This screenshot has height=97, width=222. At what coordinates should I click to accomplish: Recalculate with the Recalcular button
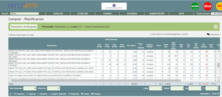[74, 94]
